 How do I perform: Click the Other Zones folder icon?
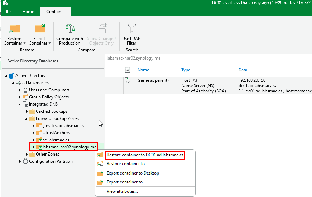coord(32,154)
